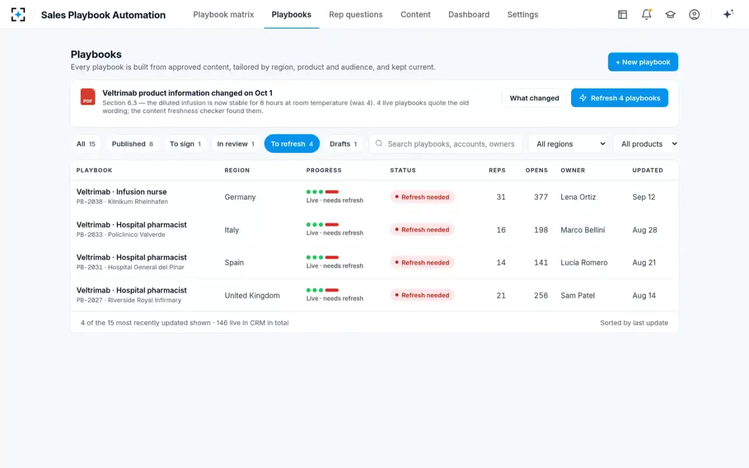Select the To refresh filter pill

292,144
